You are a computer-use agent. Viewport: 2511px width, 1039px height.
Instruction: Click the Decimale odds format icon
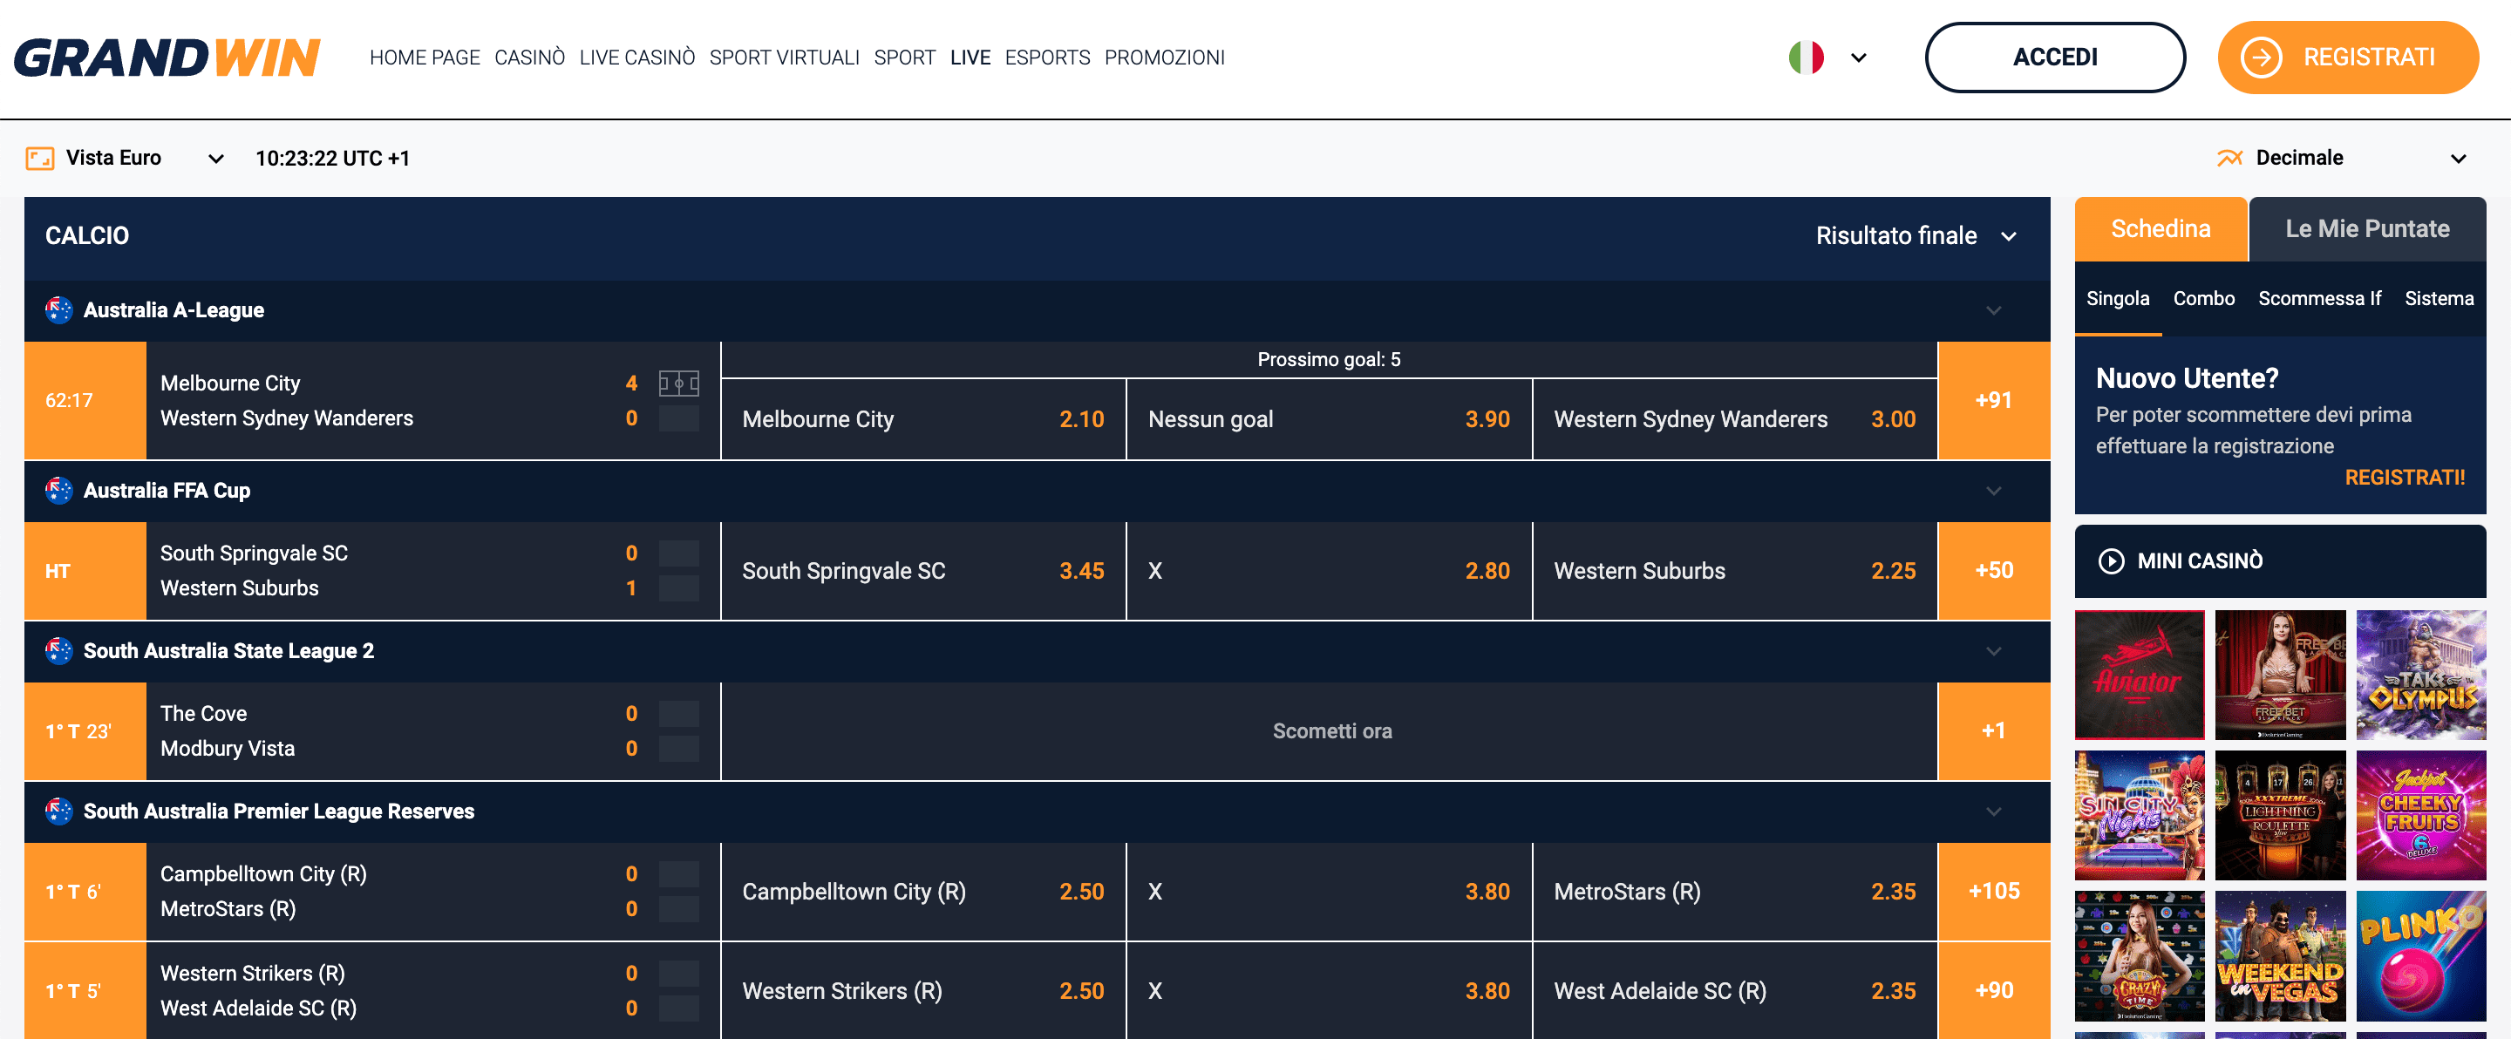click(2230, 158)
